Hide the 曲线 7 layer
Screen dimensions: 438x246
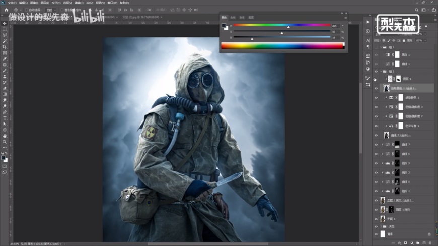(x=376, y=145)
